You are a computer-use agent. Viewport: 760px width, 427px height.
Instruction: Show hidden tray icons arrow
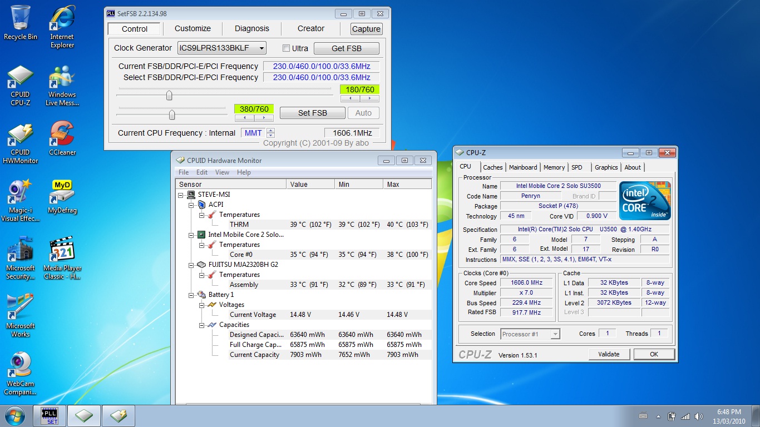(658, 416)
